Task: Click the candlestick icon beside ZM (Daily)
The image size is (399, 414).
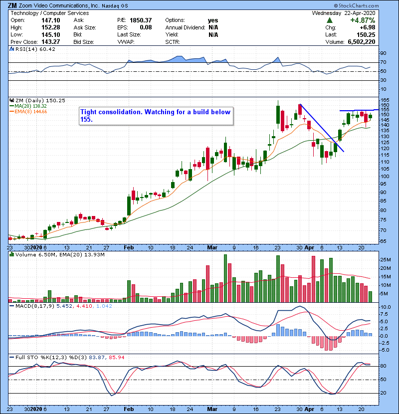Action: [11, 100]
